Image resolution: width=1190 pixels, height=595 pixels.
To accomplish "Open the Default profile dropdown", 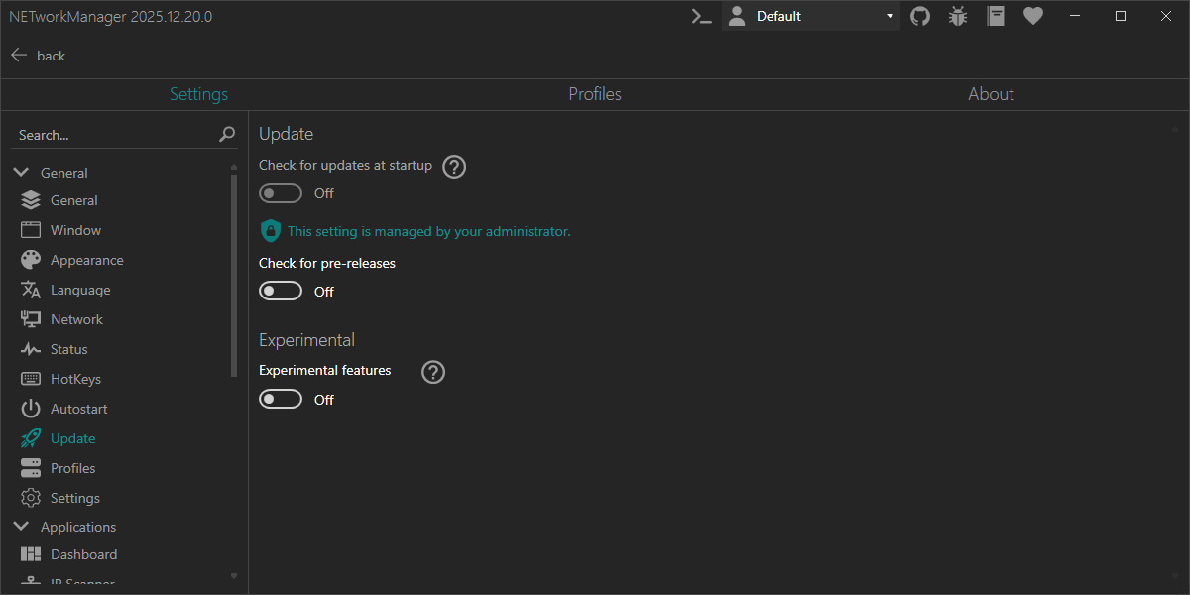I will pos(811,16).
